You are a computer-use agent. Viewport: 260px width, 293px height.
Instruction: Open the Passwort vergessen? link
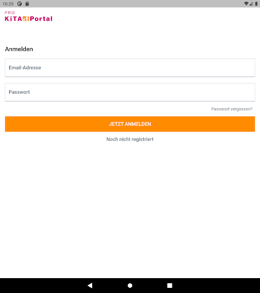[232, 109]
